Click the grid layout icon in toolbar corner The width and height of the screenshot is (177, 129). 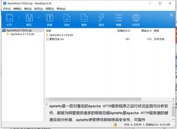coord(171,15)
